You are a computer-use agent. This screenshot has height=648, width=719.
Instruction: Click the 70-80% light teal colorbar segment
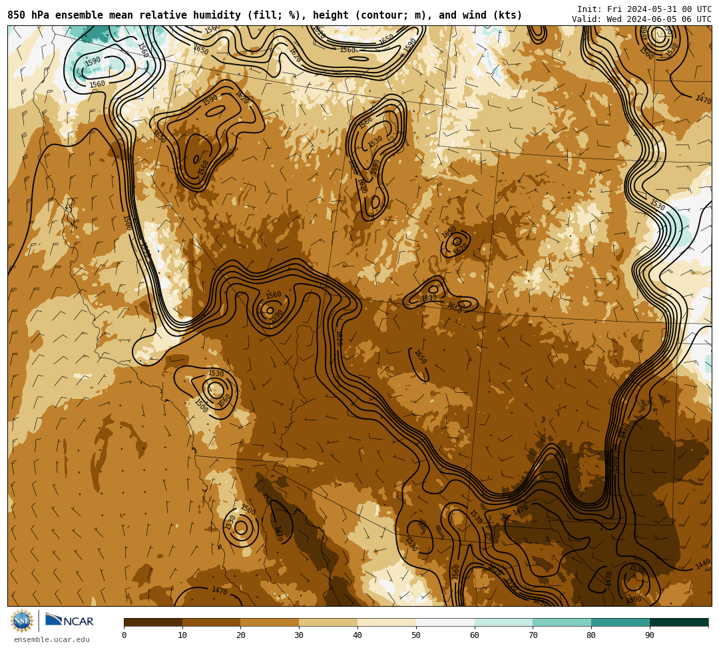562,622
